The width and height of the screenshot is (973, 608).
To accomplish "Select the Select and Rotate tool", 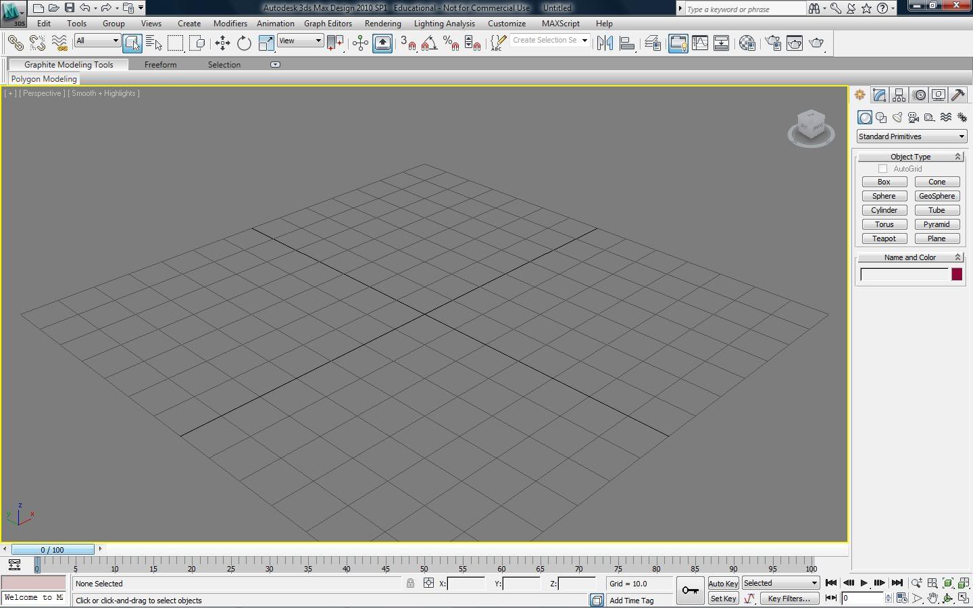I will click(x=244, y=43).
